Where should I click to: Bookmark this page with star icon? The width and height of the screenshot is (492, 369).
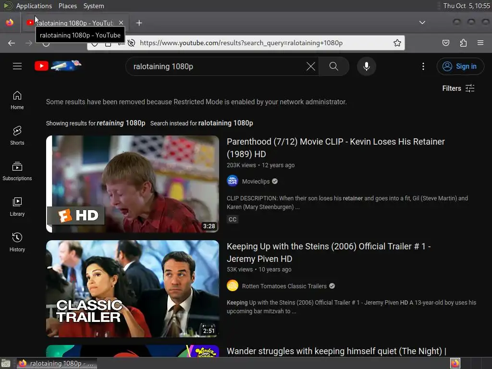click(397, 43)
